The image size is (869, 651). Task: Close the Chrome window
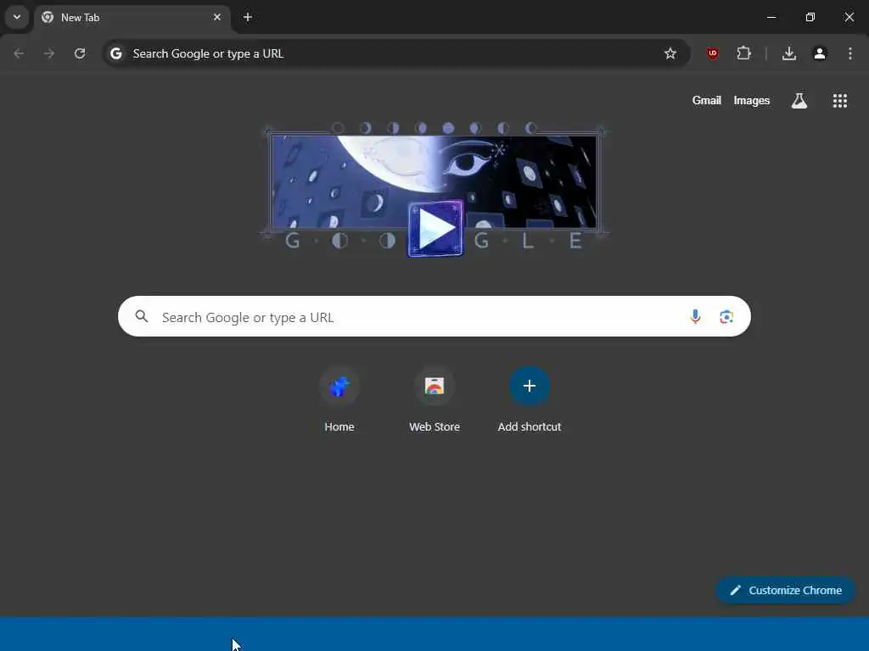tap(849, 17)
